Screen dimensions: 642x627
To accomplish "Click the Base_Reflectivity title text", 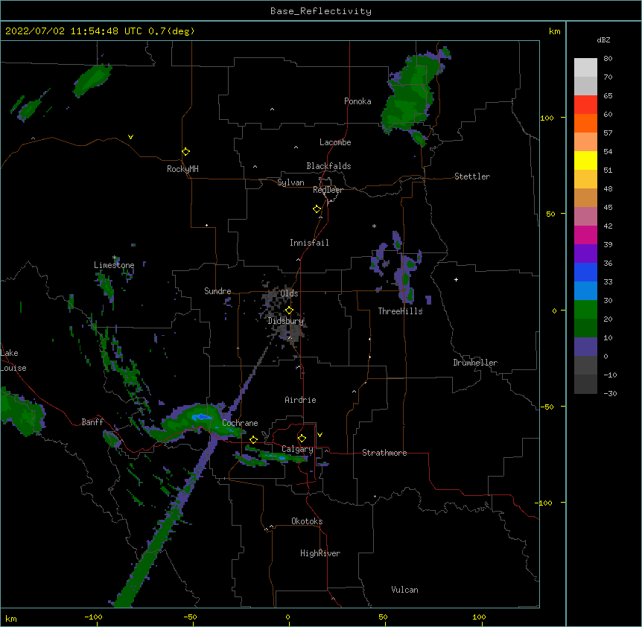I will (320, 11).
